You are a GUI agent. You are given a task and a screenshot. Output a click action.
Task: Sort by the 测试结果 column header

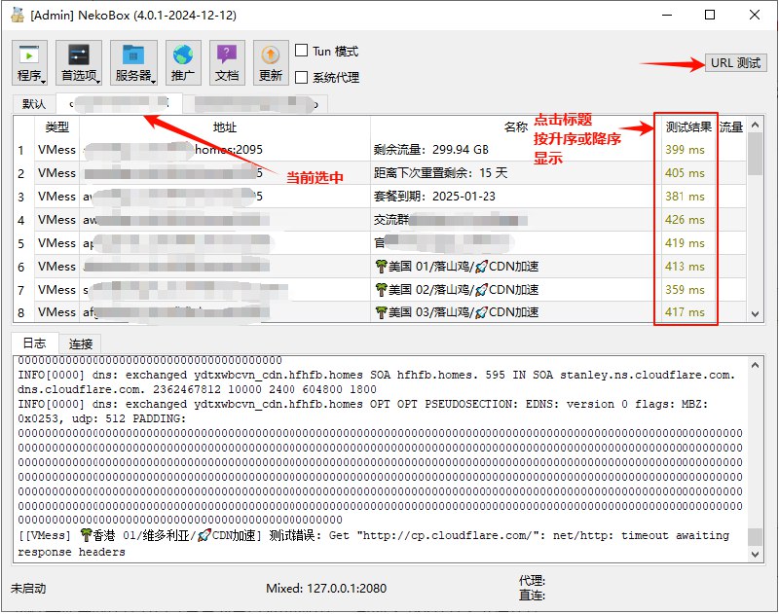tap(687, 126)
